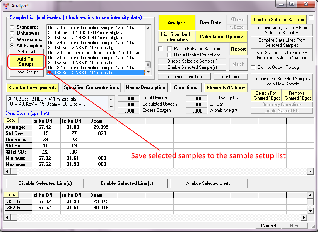The height and width of the screenshot is (232, 318).
Task: Enable Pause Between Samples checkbox
Action: tap(169, 49)
